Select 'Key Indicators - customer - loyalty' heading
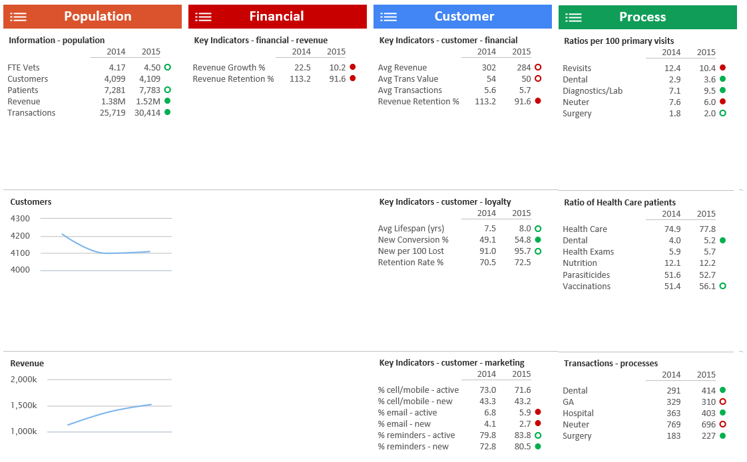Viewport: 747px width, 462px height. (445, 201)
